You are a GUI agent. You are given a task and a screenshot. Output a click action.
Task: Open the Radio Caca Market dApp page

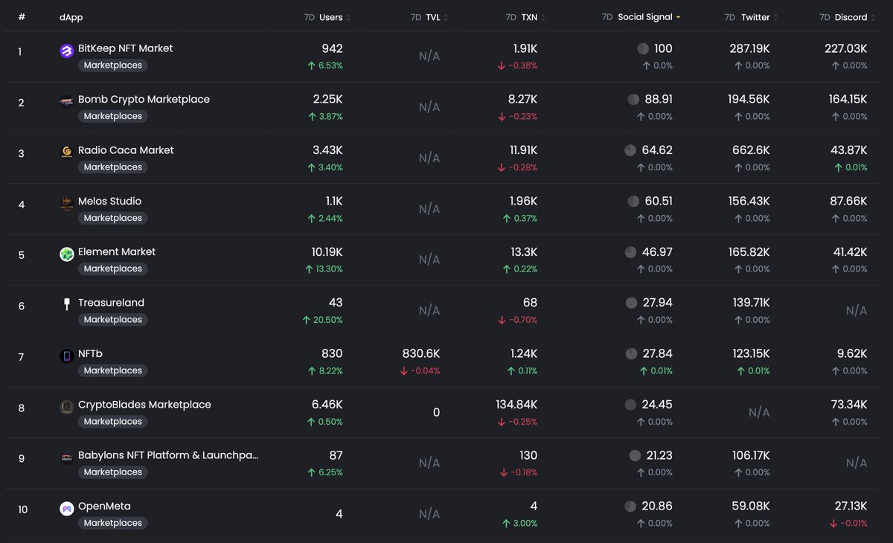point(126,150)
